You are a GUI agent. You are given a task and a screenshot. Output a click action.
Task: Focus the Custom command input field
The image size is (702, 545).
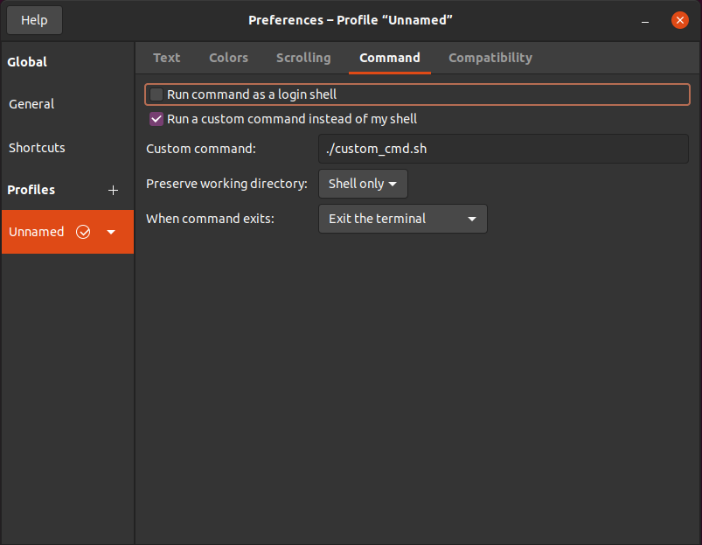point(504,149)
